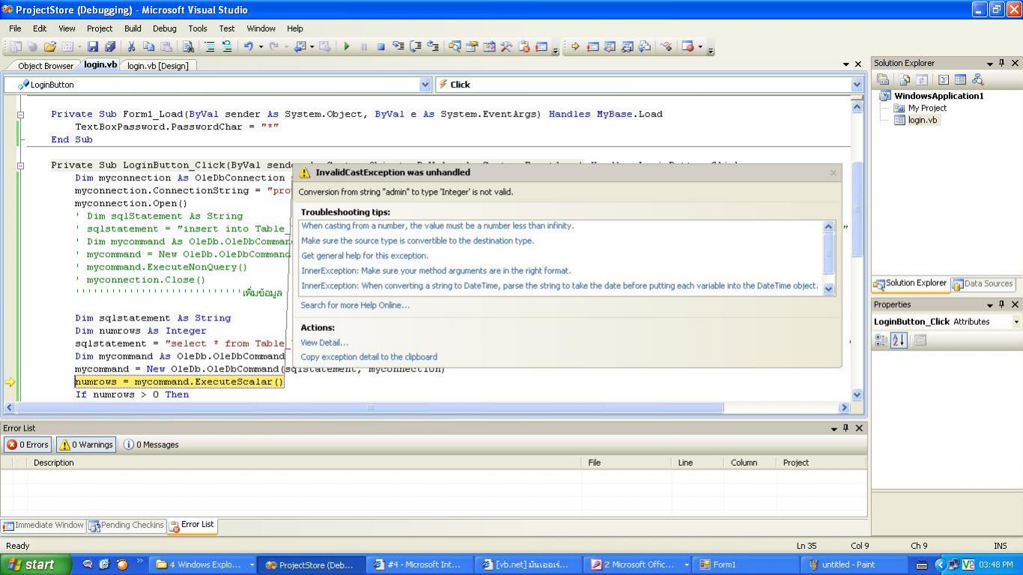Click Show All Files icon in Solution Explorer

click(x=905, y=79)
